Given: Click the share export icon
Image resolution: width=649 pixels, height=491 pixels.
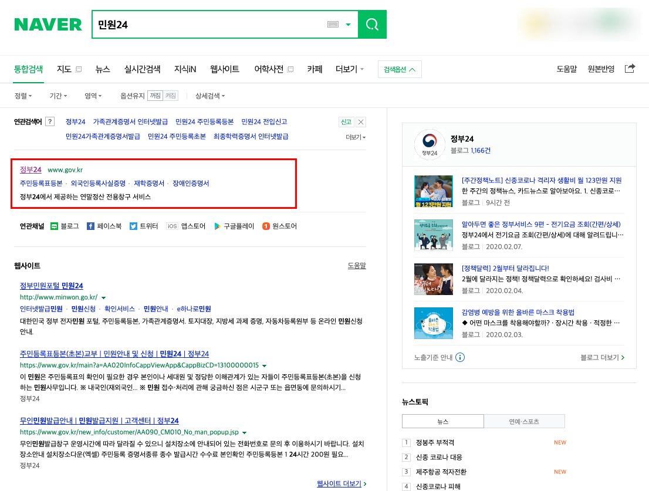Looking at the screenshot, I should click(630, 68).
